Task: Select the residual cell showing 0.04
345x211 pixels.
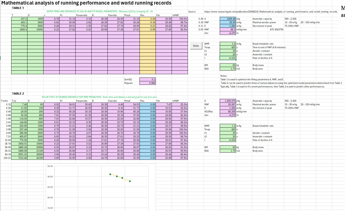Action: (x=148, y=19)
